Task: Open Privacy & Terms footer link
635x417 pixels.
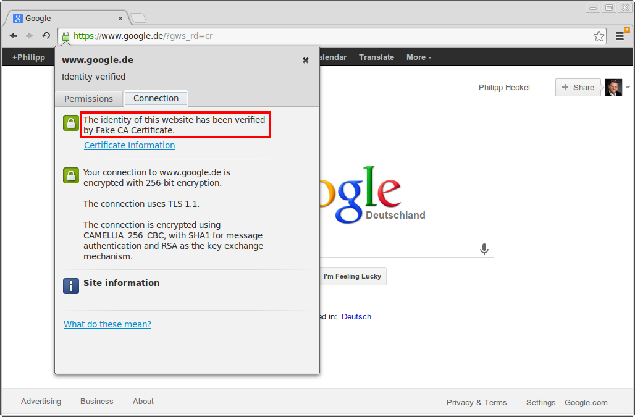Action: coord(477,402)
